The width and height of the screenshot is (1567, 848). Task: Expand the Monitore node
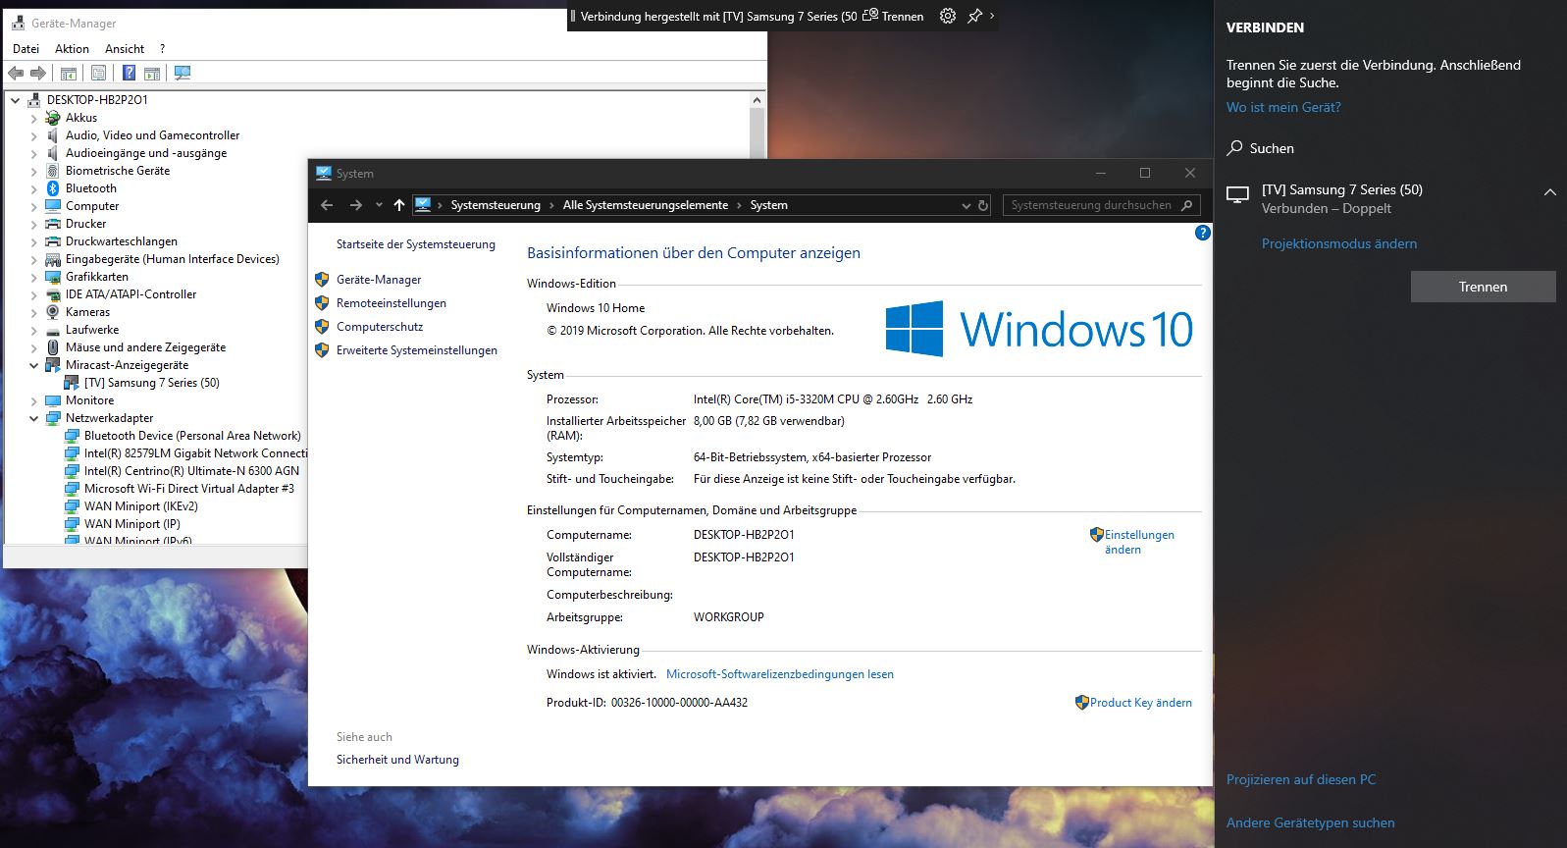pos(34,400)
